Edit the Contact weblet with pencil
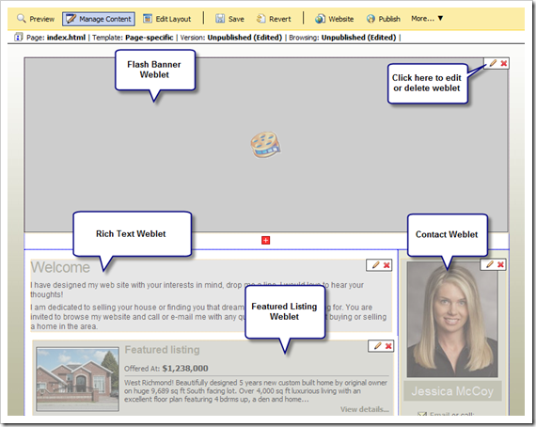Image resolution: width=536 pixels, height=427 pixels. click(x=490, y=264)
